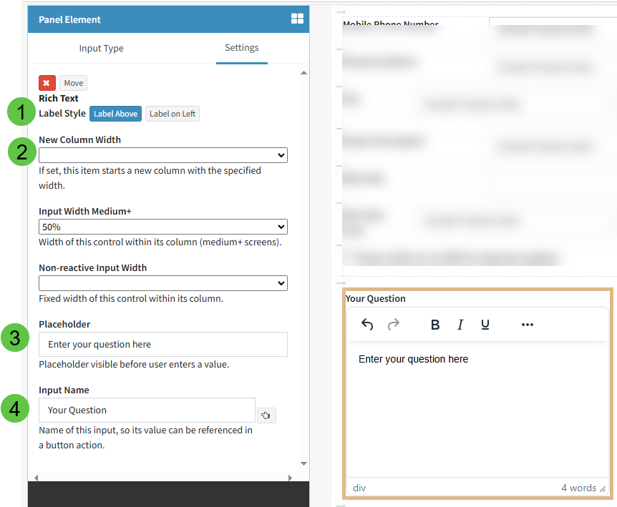
Task: Click the Placeholder text field
Action: tap(163, 344)
